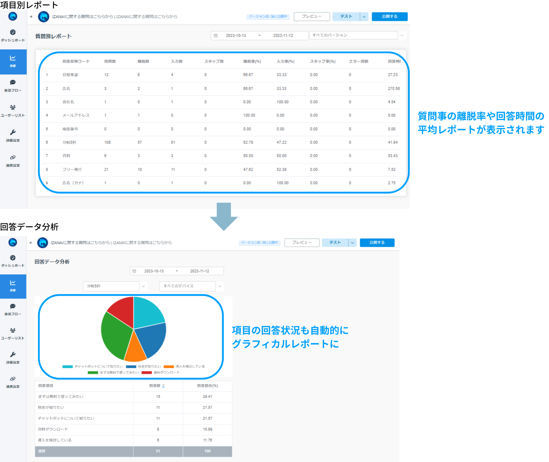Screen dimensions: 549x462
Task: Collapse sidebar with top double-chevron icon
Action: (x=31, y=17)
